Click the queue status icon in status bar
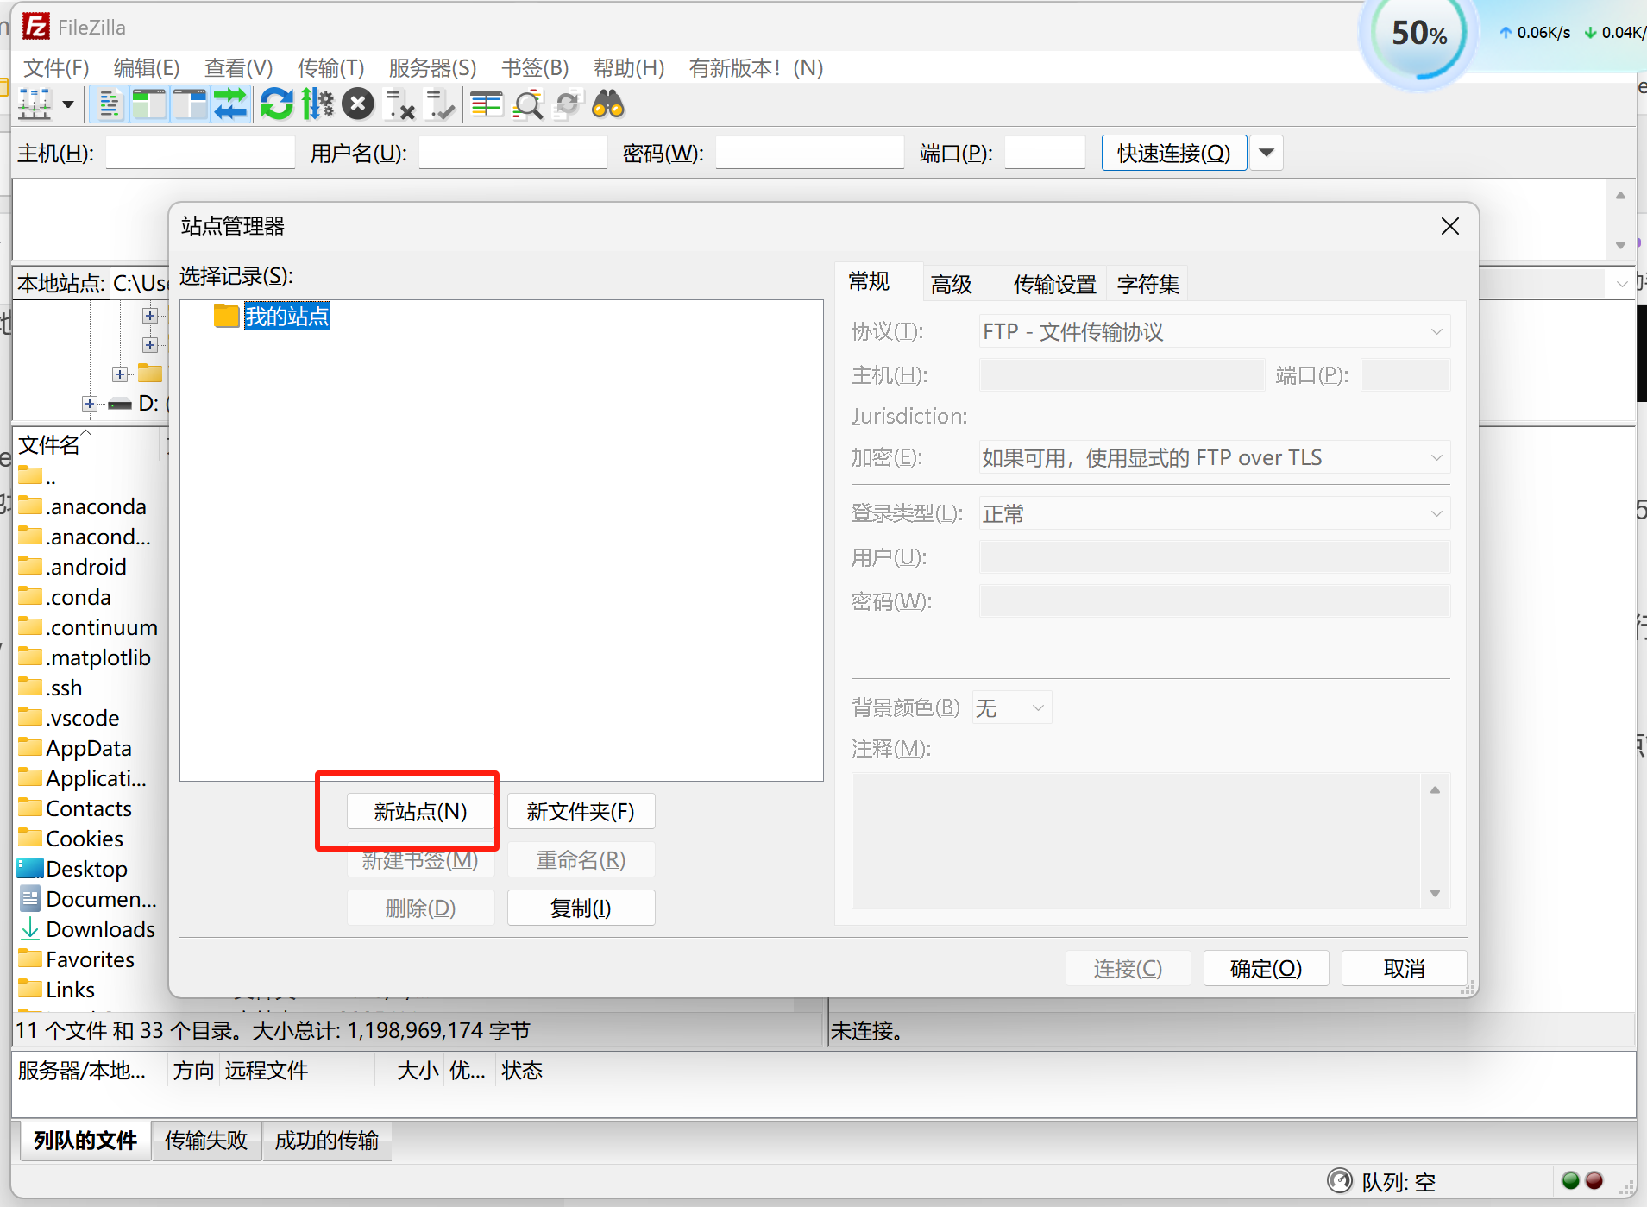The height and width of the screenshot is (1207, 1647). coord(1339,1180)
